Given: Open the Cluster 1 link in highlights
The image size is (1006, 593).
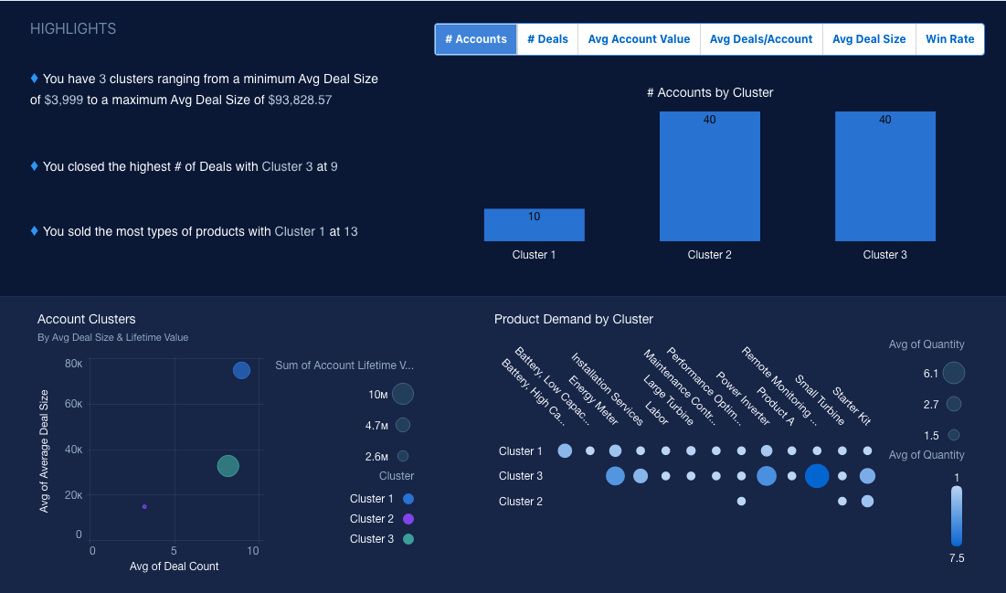Looking at the screenshot, I should click(x=300, y=232).
